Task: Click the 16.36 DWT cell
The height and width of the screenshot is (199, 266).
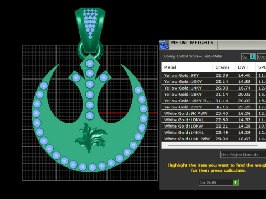Action: point(246,113)
